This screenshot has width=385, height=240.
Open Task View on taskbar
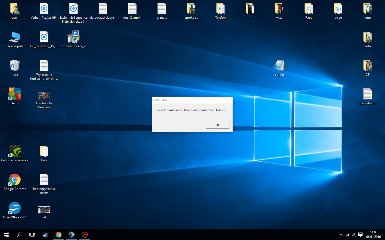click(x=32, y=235)
